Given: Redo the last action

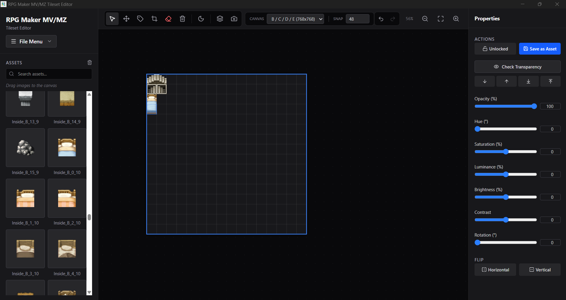Looking at the screenshot, I should (393, 19).
